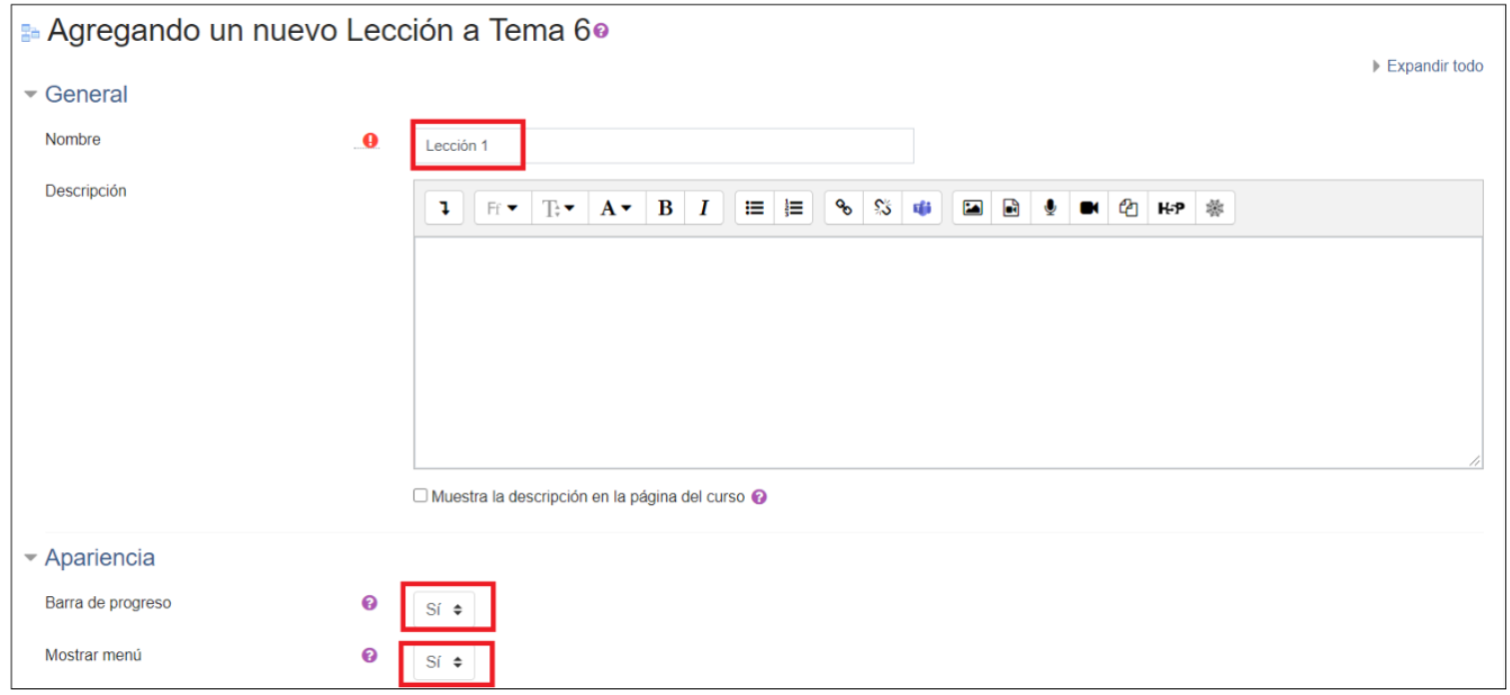Click the Barra de progreso label
This screenshot has width=1510, height=695.
[x=108, y=603]
